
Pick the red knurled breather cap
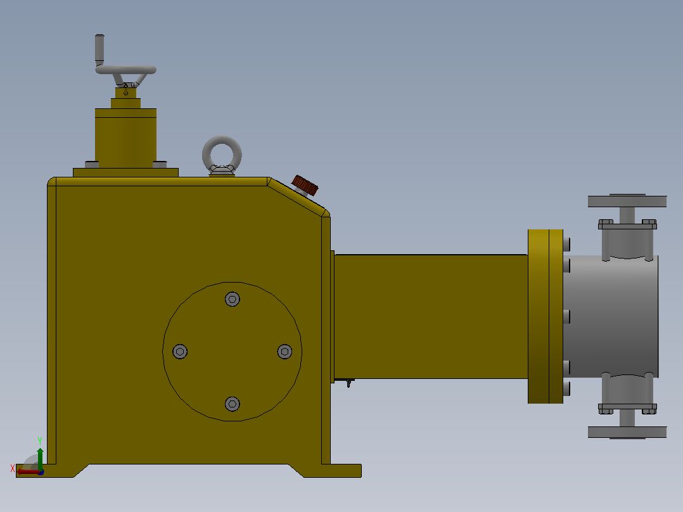point(305,186)
